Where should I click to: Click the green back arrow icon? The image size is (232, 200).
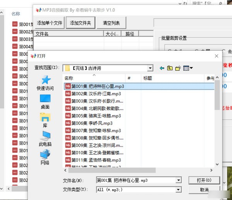coord(162,68)
